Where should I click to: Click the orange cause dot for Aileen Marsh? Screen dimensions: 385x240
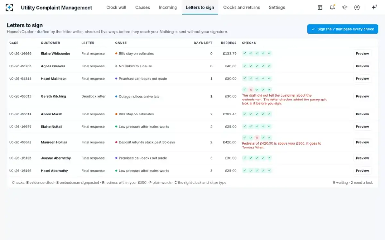[x=116, y=114]
